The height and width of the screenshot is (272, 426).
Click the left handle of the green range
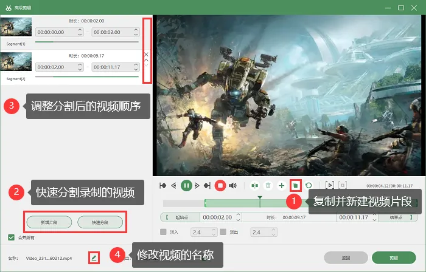click(206, 203)
